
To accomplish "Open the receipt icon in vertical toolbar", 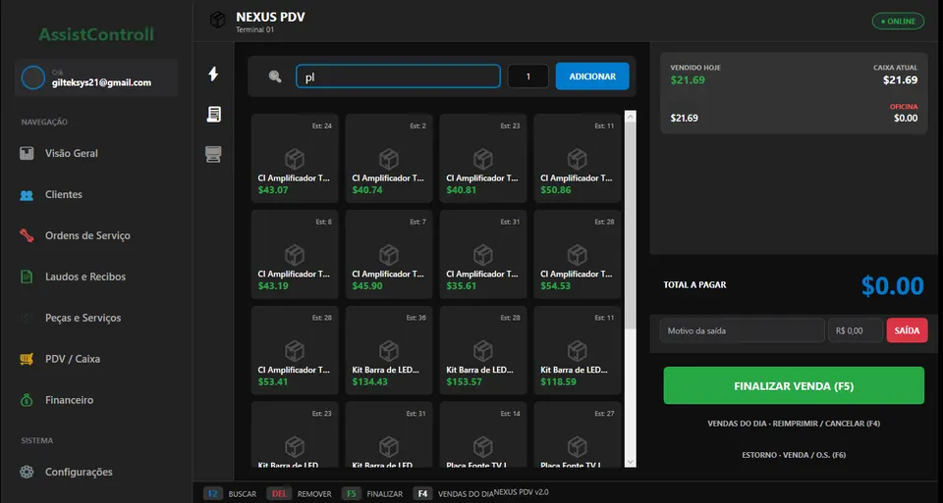I will coord(213,114).
